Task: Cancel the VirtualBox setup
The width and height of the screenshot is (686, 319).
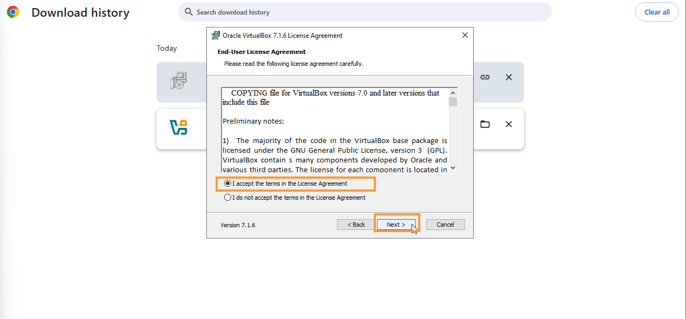Action: coord(445,225)
